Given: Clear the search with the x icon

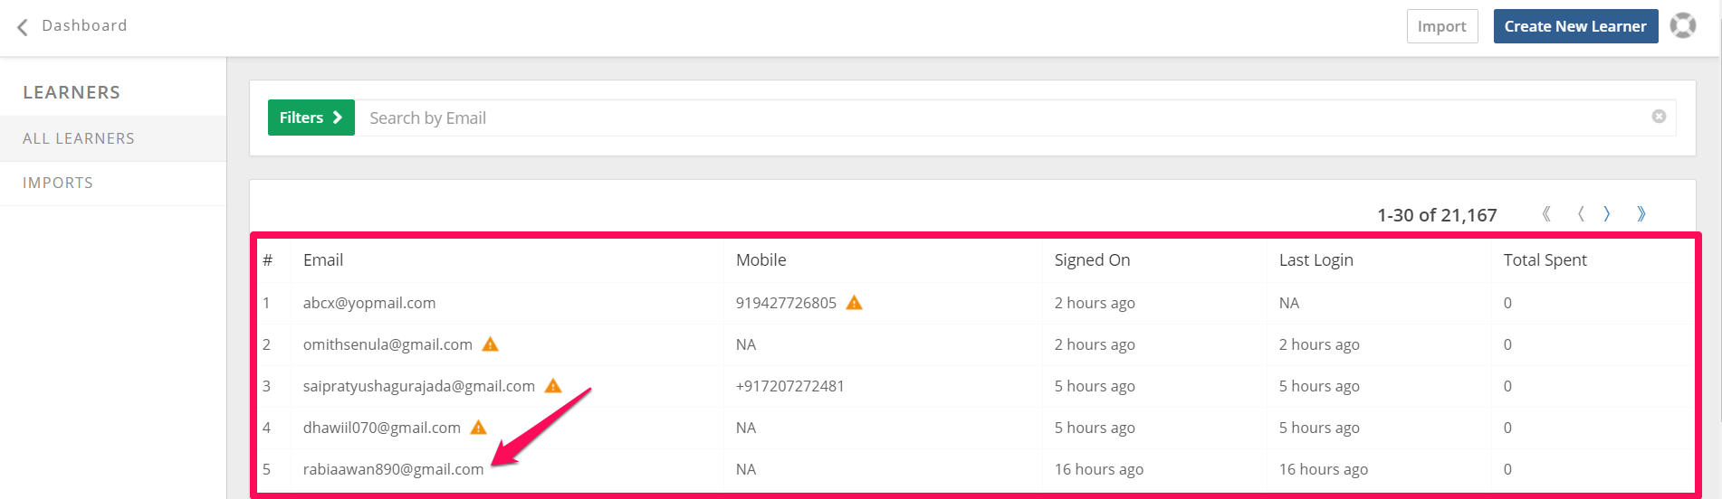Looking at the screenshot, I should click(x=1659, y=117).
